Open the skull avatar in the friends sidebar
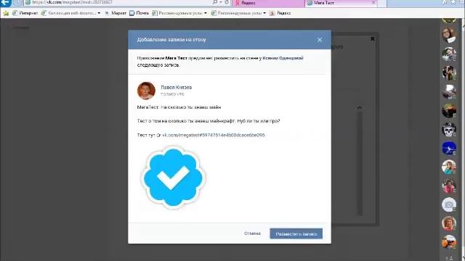 point(449,129)
